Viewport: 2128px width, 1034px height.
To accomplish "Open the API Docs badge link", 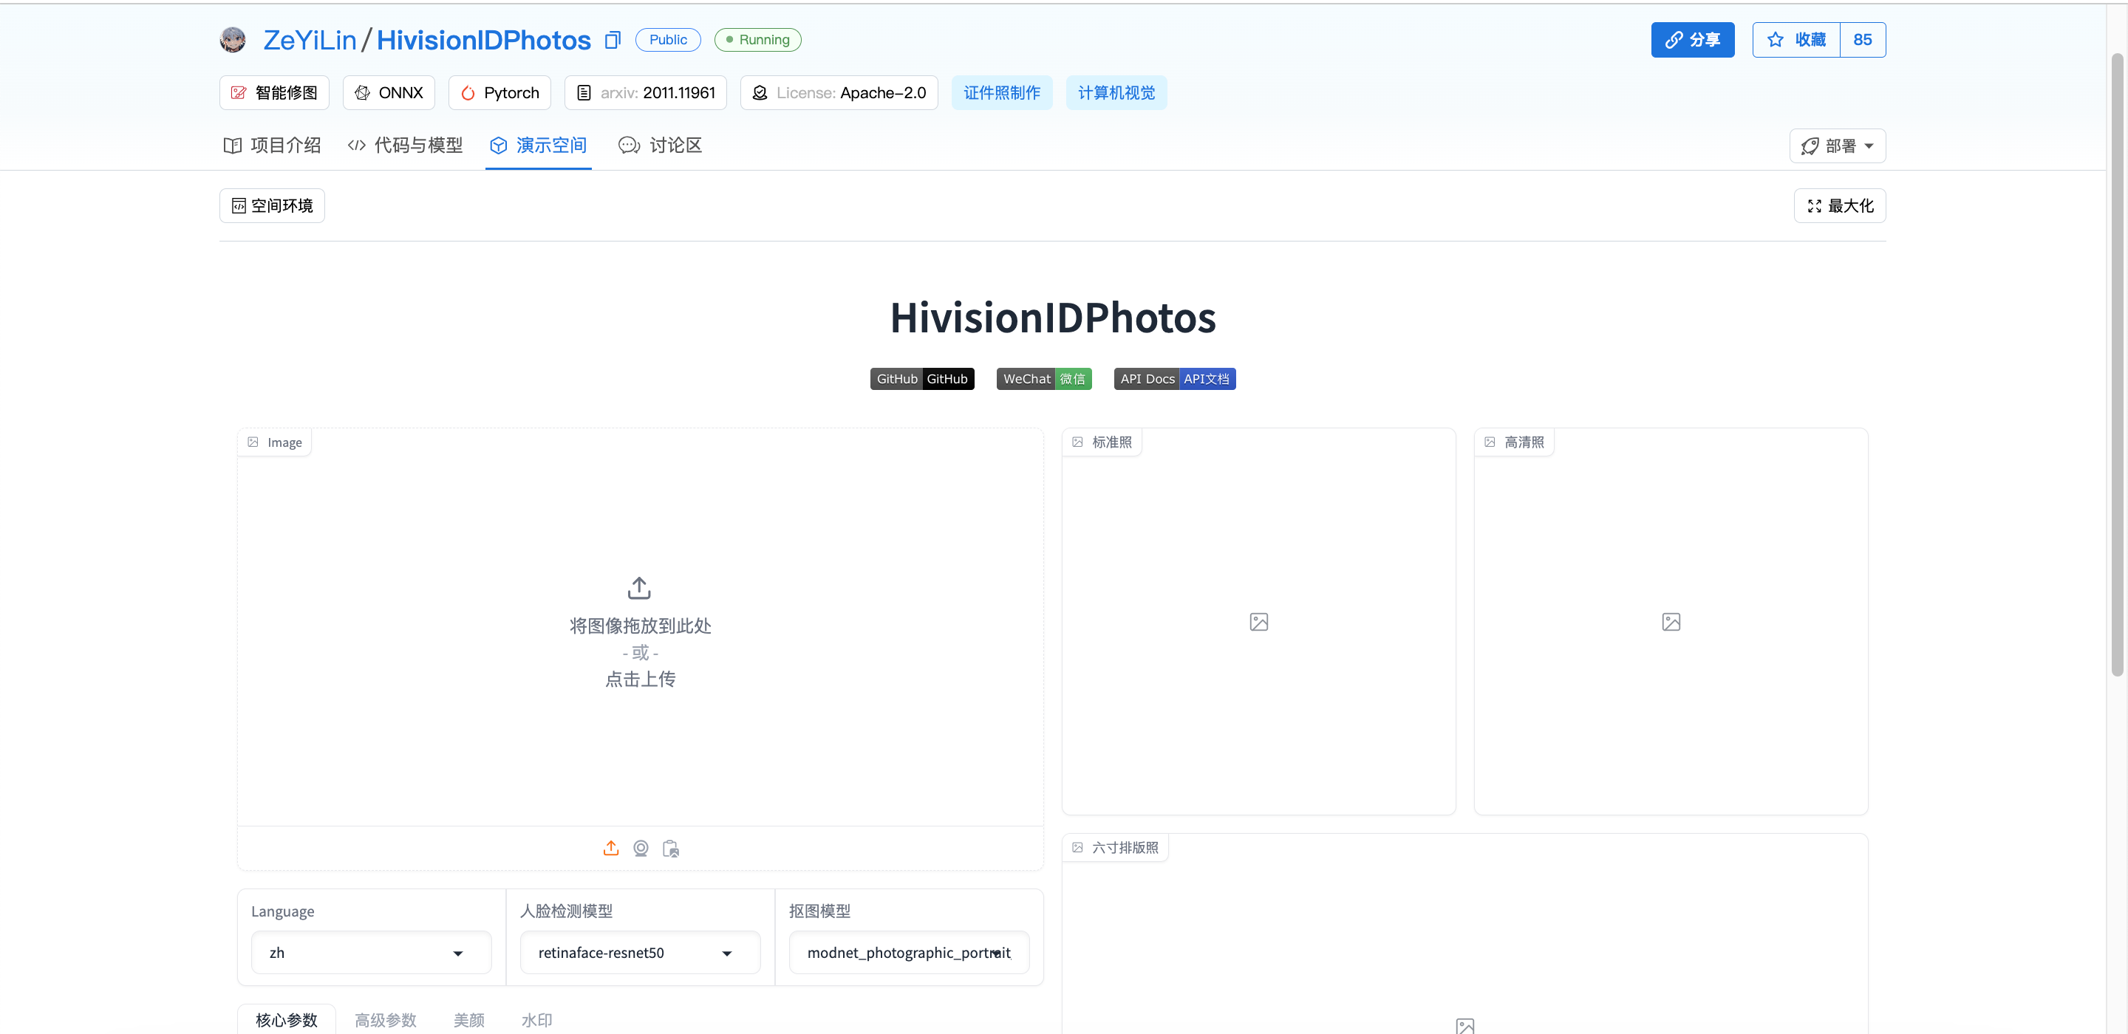I will click(1174, 378).
